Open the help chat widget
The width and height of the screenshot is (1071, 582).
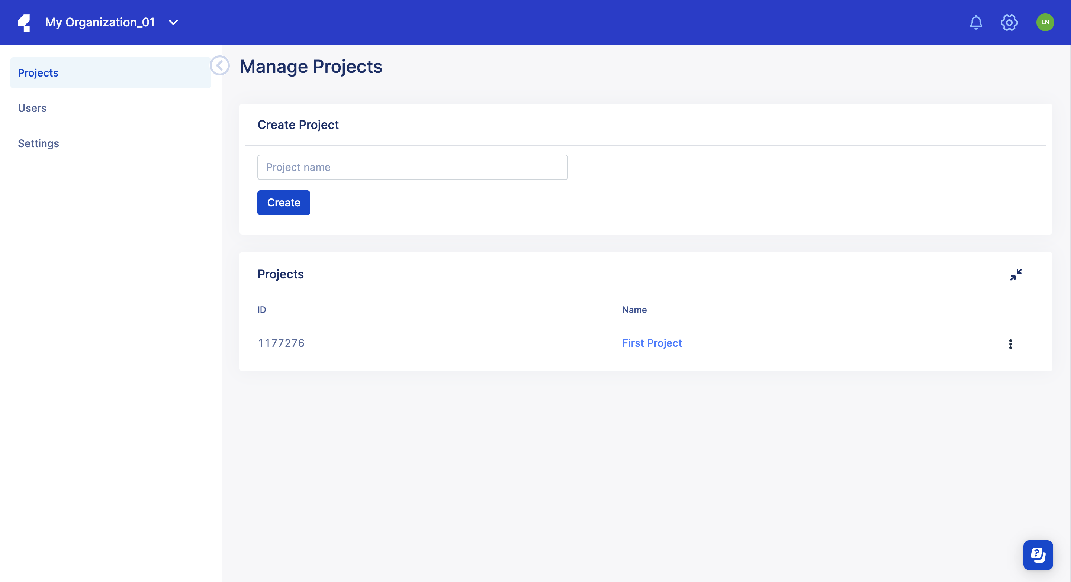(1038, 554)
